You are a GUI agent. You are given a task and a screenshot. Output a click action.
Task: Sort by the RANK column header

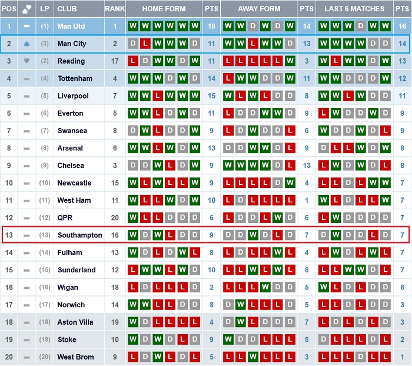coord(115,9)
